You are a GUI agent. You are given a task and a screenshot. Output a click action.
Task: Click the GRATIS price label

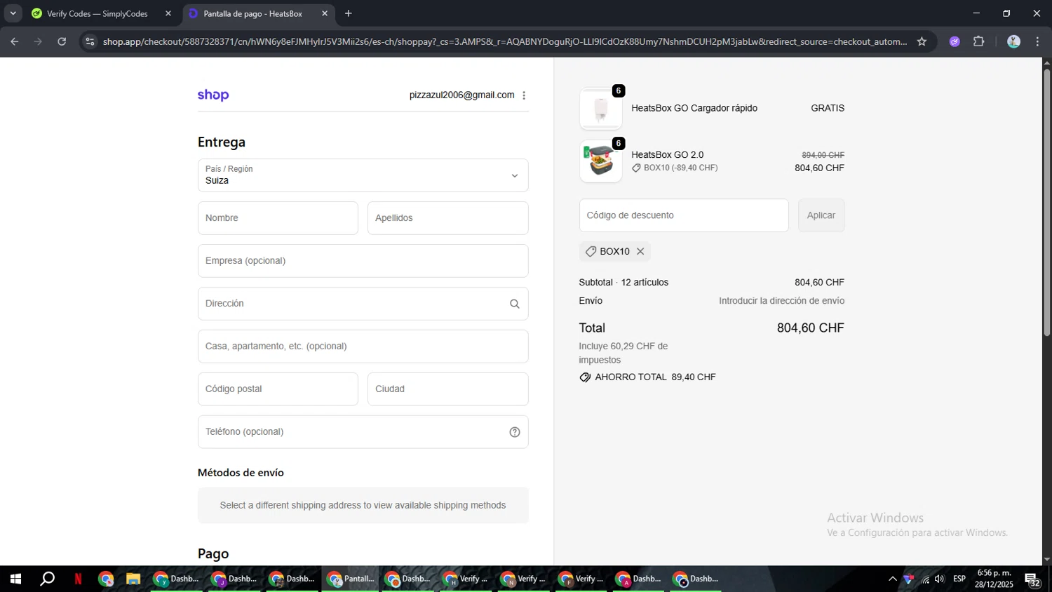(x=828, y=108)
